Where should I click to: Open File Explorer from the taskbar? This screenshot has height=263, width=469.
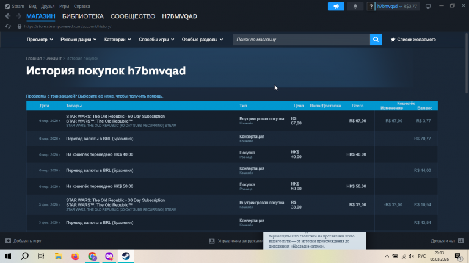click(59, 256)
